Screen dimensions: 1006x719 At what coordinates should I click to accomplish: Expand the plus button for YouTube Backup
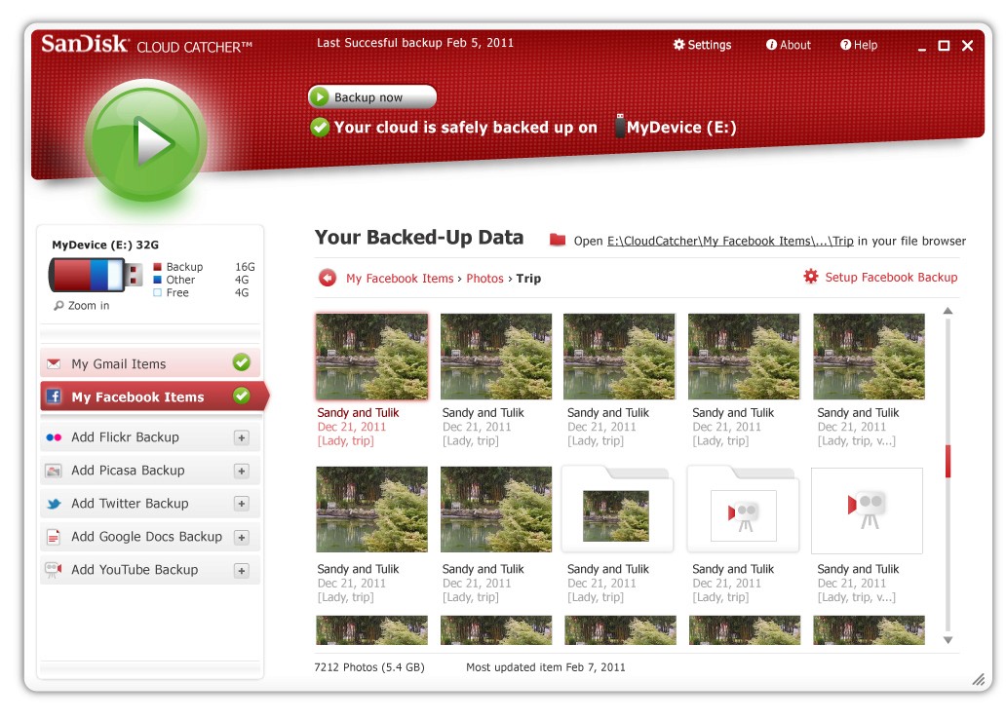(x=241, y=571)
